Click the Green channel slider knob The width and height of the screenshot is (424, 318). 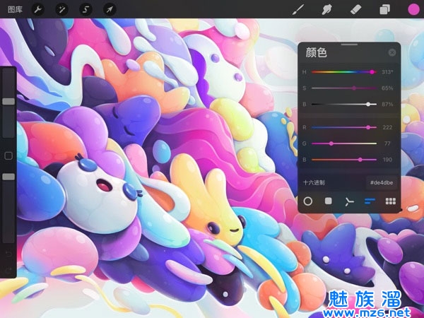point(331,143)
